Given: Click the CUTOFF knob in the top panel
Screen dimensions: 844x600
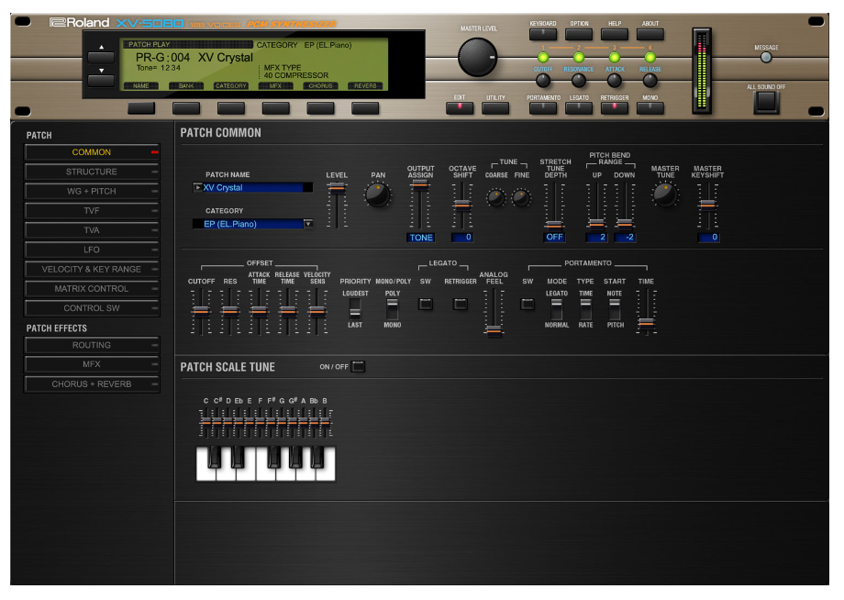Looking at the screenshot, I should pyautogui.click(x=543, y=81).
